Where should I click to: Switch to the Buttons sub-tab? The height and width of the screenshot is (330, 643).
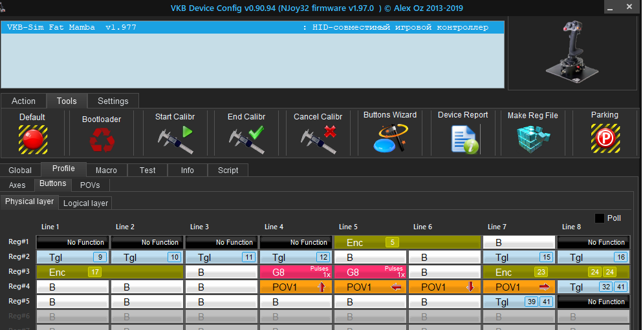(x=53, y=184)
